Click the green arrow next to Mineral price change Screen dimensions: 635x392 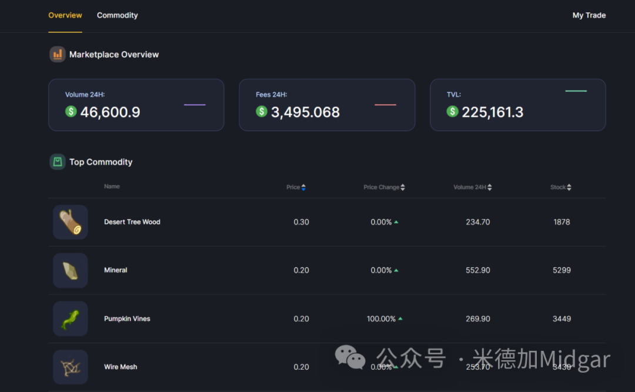coord(396,270)
